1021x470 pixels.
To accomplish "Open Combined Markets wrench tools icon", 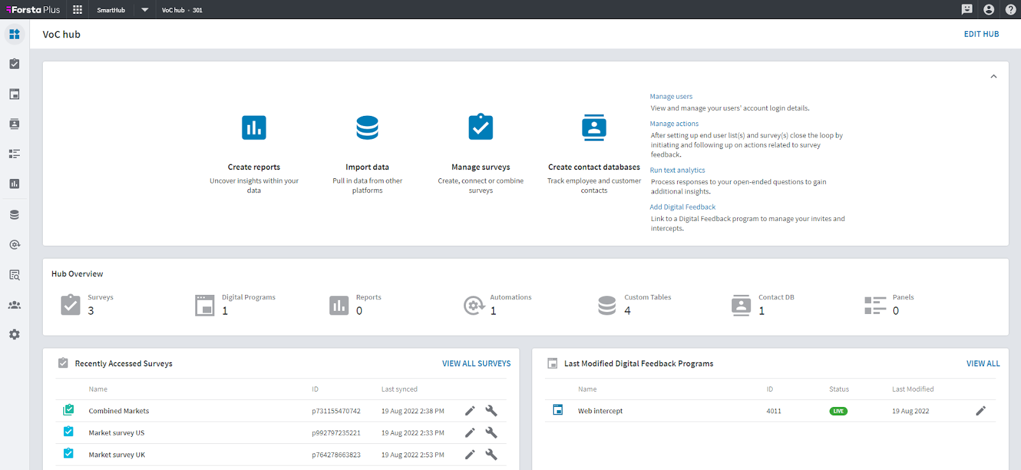I will pos(491,411).
